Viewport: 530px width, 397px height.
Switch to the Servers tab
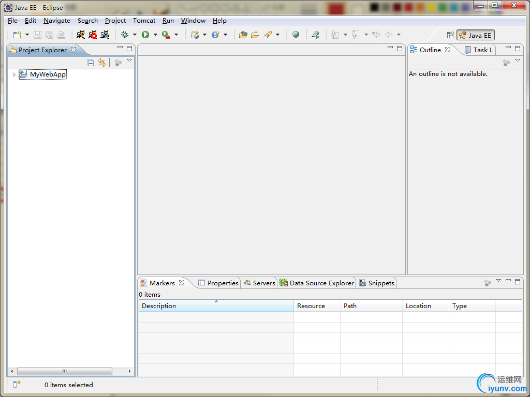tap(259, 283)
